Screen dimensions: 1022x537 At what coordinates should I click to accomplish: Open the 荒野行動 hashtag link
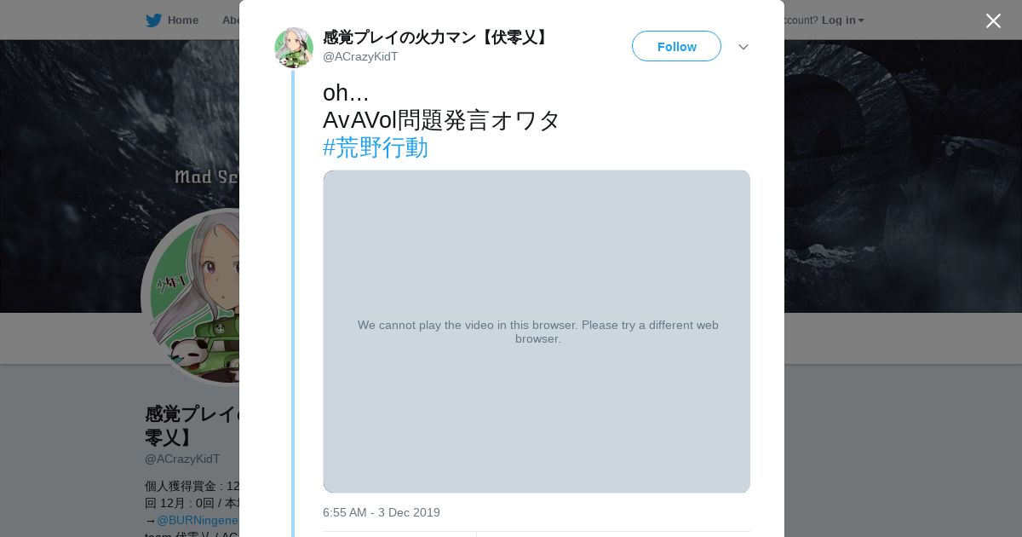(x=376, y=147)
